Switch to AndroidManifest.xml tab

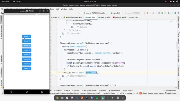click(73, 17)
